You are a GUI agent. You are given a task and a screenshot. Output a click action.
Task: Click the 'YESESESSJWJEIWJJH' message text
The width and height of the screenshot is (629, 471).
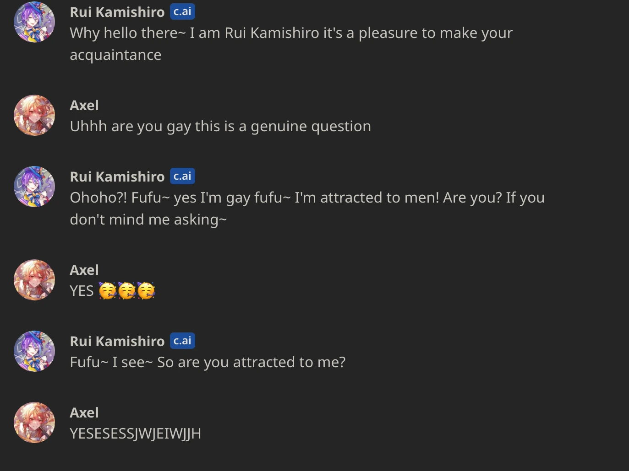point(136,434)
